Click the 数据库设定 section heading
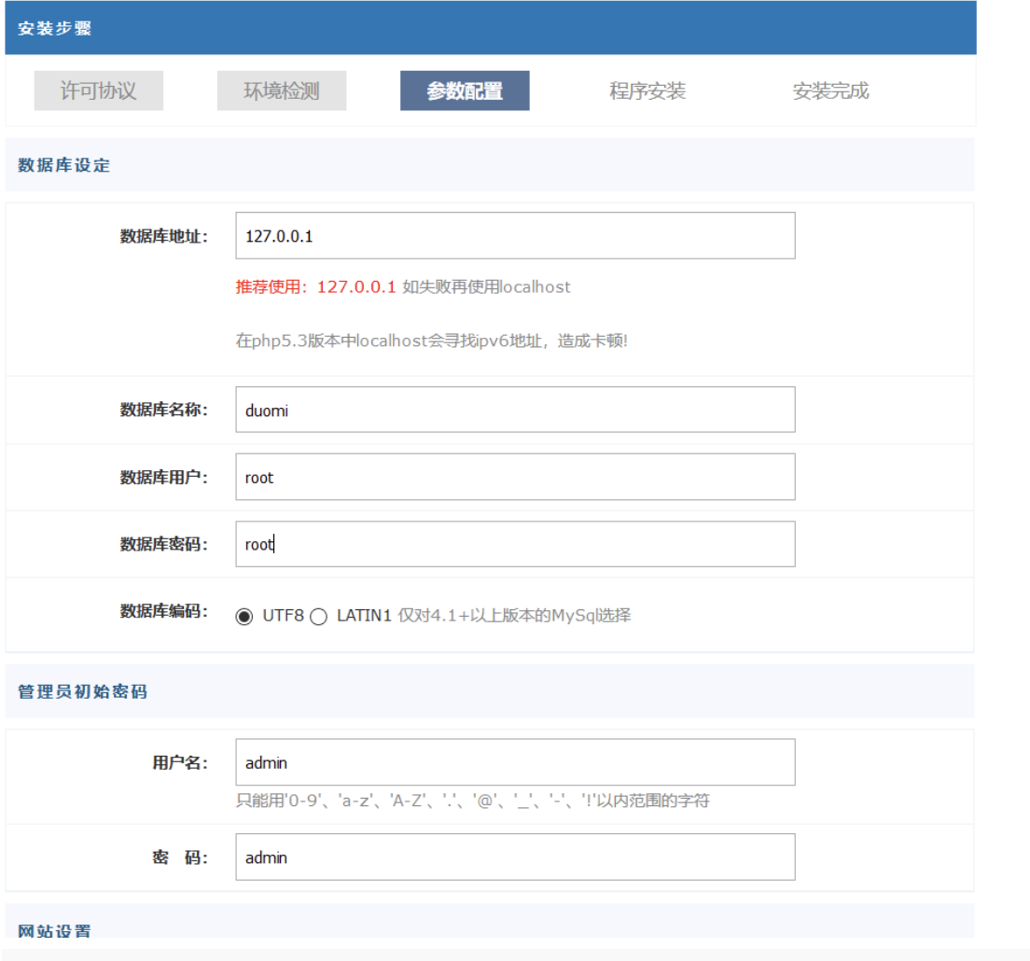The image size is (1030, 961). tap(63, 165)
